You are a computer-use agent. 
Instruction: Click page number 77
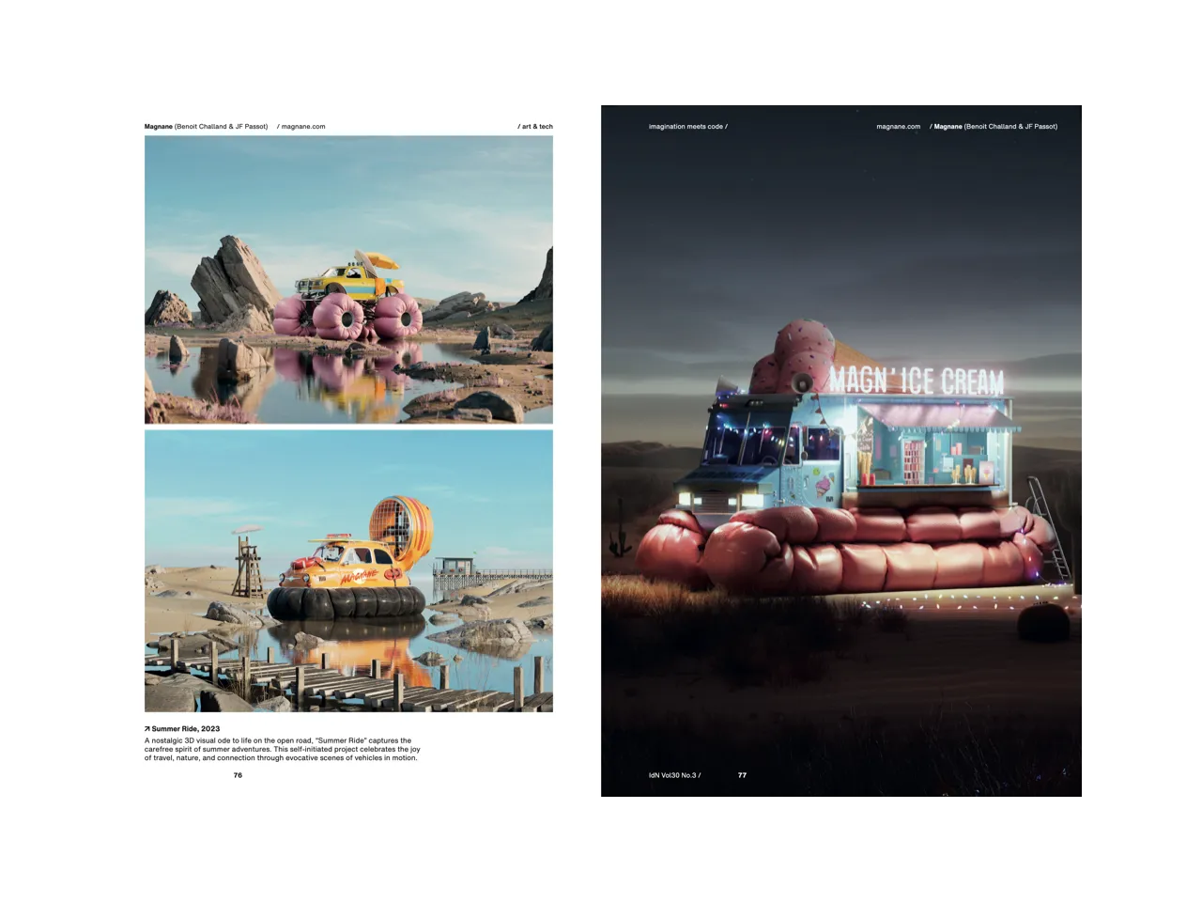(x=742, y=775)
